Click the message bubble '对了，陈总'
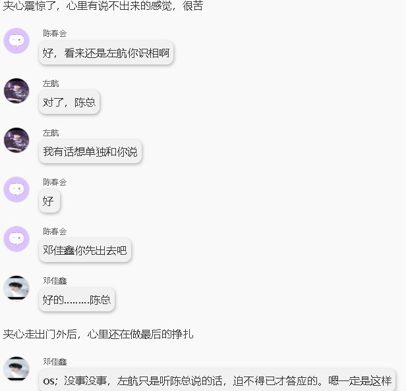Screen dimensions: 406x391 [x=69, y=102]
